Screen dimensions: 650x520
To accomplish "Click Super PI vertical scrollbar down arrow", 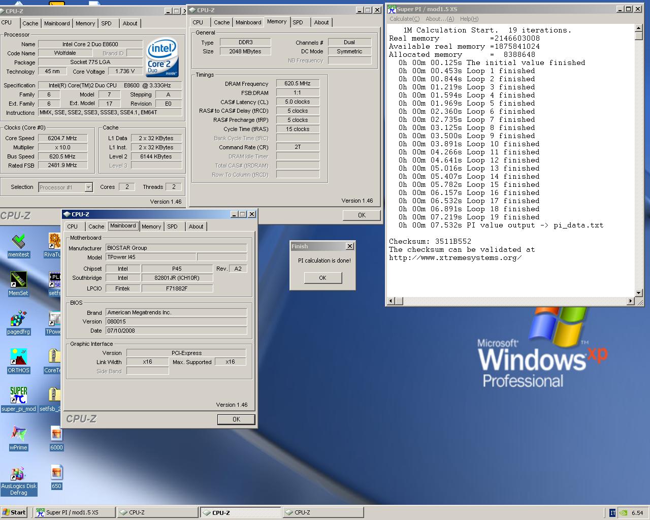I will pos(639,292).
